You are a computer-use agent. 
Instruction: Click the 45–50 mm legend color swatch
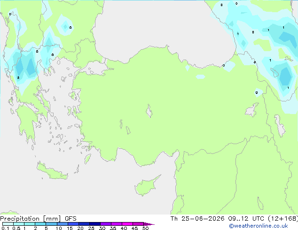coord(138,224)
